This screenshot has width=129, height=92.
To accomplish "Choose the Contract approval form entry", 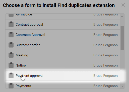I will (63, 24).
